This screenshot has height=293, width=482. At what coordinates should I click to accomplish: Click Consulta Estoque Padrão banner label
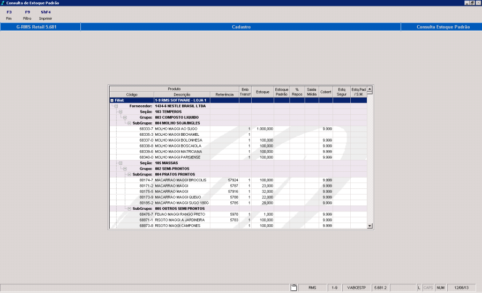tap(443, 27)
